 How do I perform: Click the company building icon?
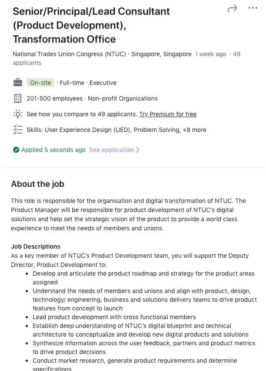tap(18, 98)
